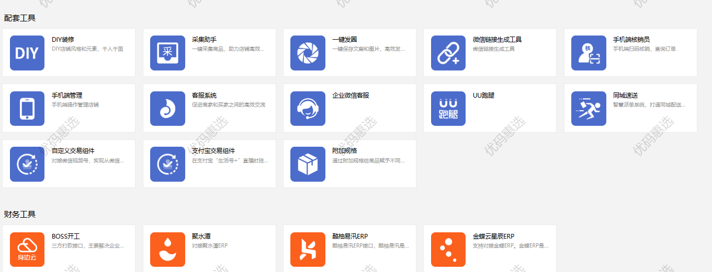Select the 手机端核销员 title
712x272 pixels.
(631, 40)
